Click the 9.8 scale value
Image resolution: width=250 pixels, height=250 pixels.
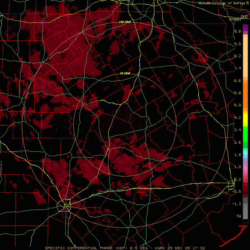(237, 31)
